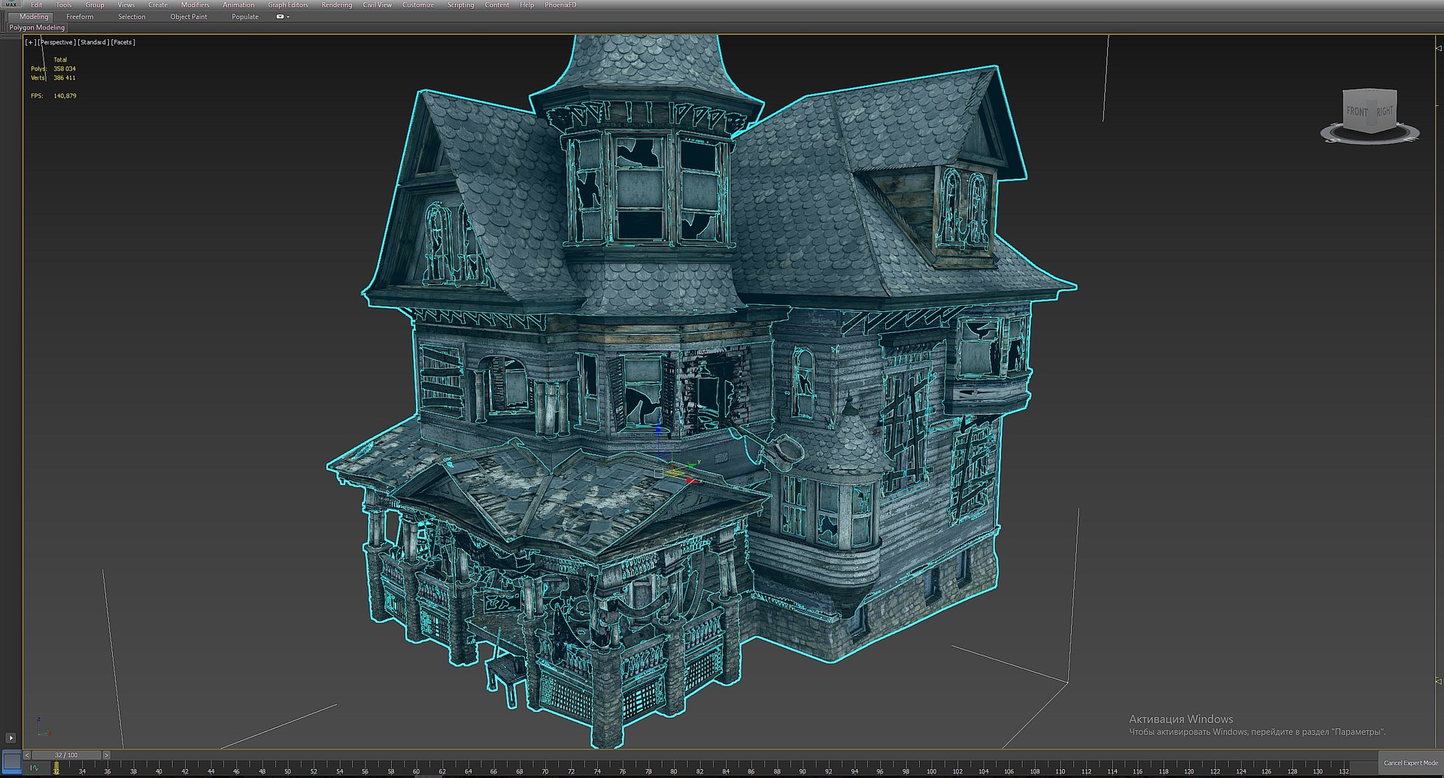Expand the ribbon options dropdown arrow
Image resolution: width=1444 pixels, height=778 pixels.
click(288, 17)
